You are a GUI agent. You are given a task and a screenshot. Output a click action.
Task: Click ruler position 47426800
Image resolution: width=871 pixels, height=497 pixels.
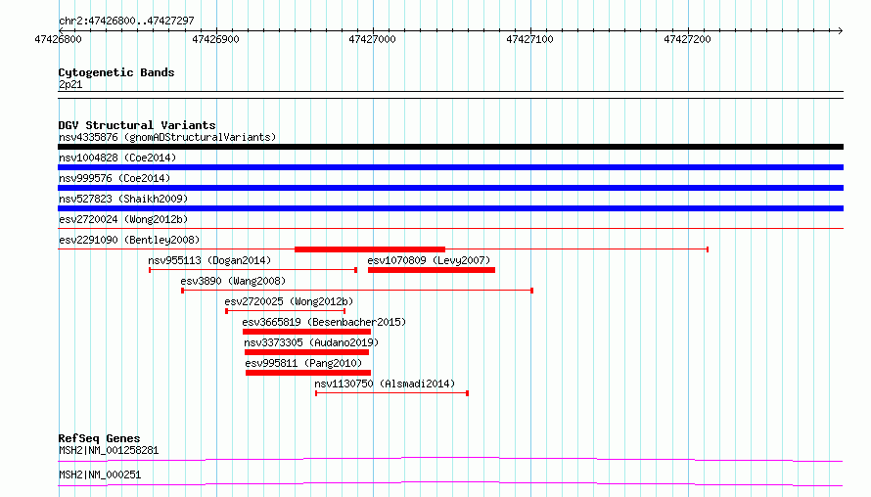point(58,39)
